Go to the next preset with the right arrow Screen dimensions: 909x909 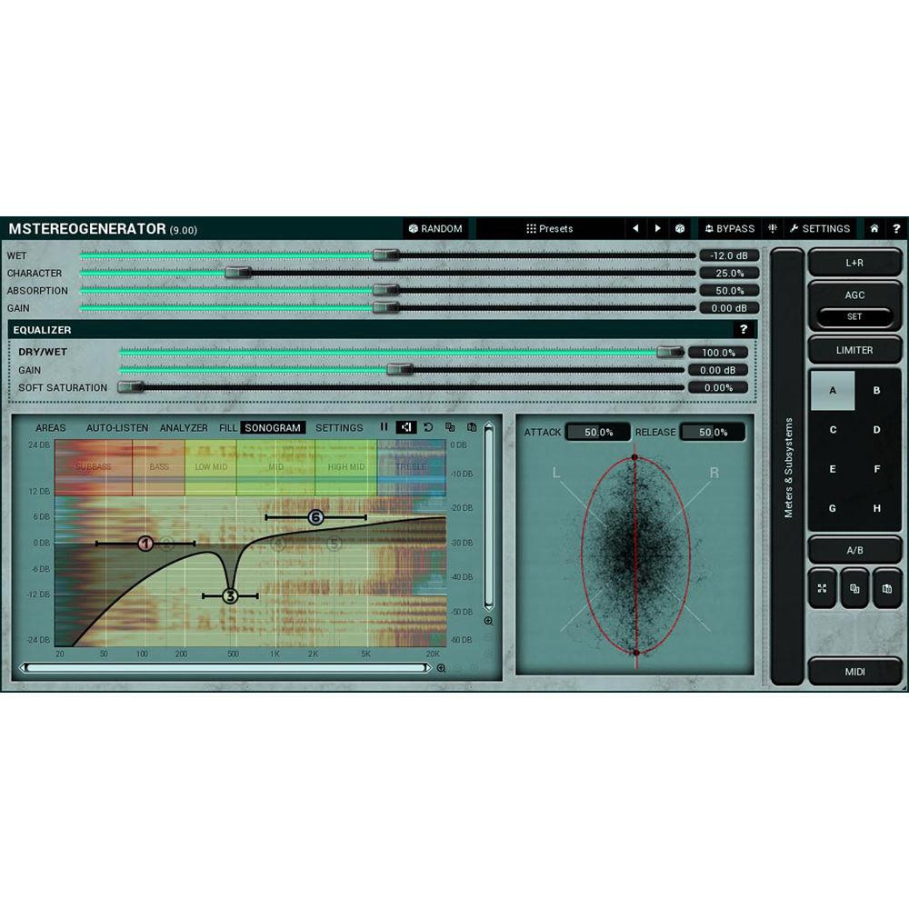pos(657,228)
